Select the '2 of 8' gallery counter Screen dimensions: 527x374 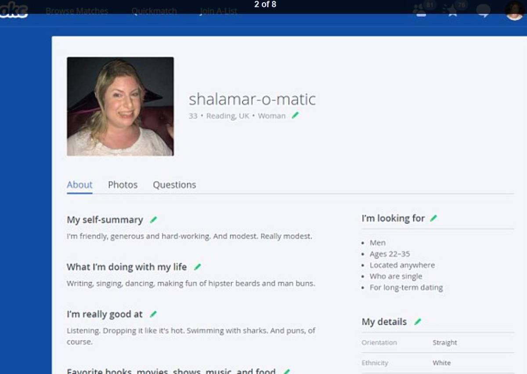(265, 5)
